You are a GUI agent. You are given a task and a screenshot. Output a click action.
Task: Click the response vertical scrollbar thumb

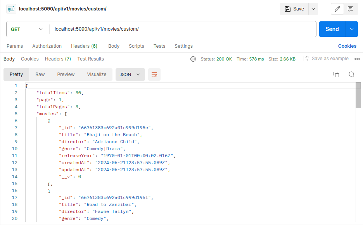coord(358,95)
